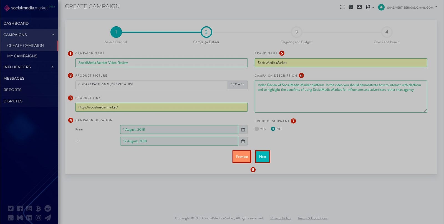Open settings gear icon in header
Screen dimensions: 444x224
pyautogui.click(x=351, y=7)
